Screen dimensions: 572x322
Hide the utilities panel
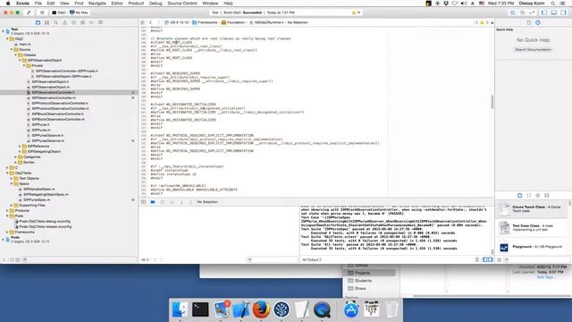(564, 13)
